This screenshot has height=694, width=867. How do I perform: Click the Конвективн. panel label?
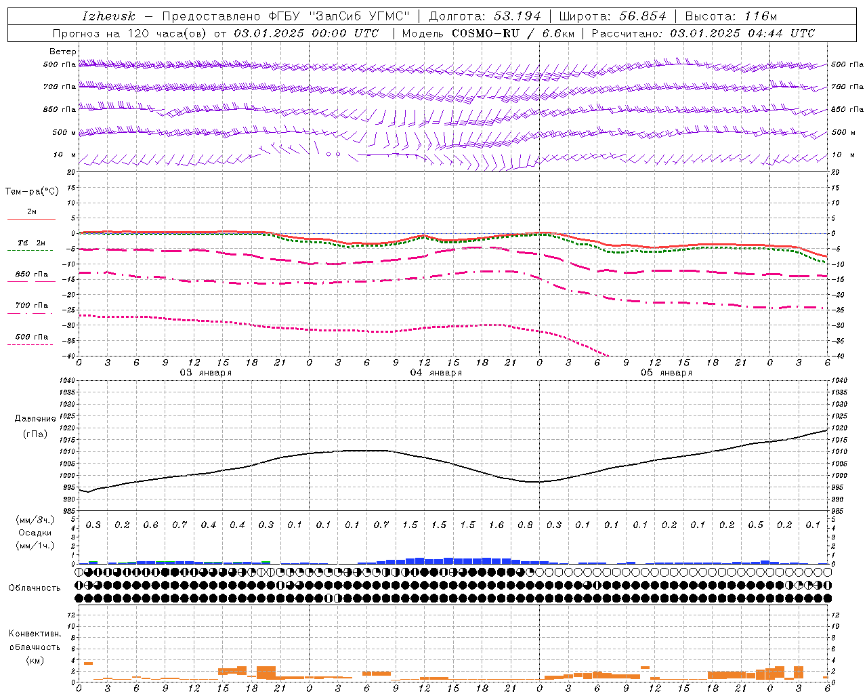point(35,634)
